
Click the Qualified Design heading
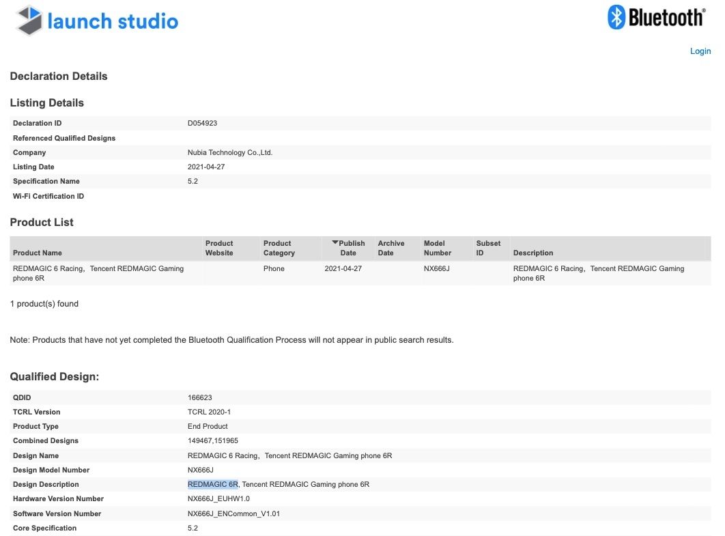coord(55,377)
